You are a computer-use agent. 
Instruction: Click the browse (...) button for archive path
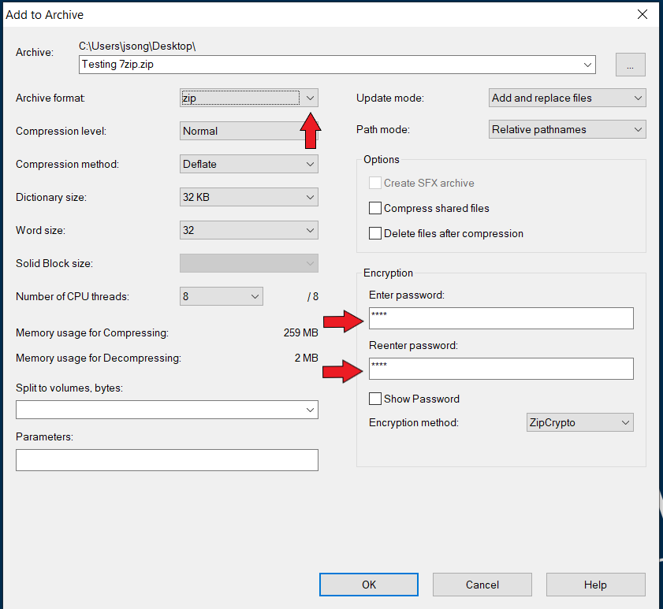click(630, 65)
